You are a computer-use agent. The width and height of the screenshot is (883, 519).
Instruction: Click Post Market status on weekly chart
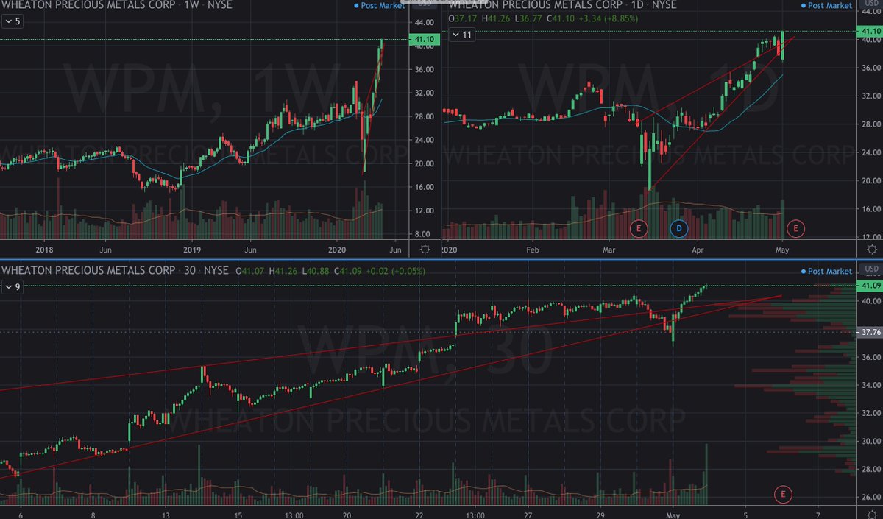coord(378,5)
